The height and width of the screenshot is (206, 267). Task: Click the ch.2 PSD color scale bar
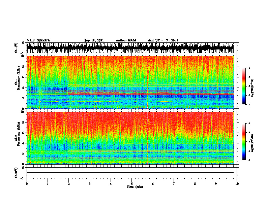coord(244,142)
